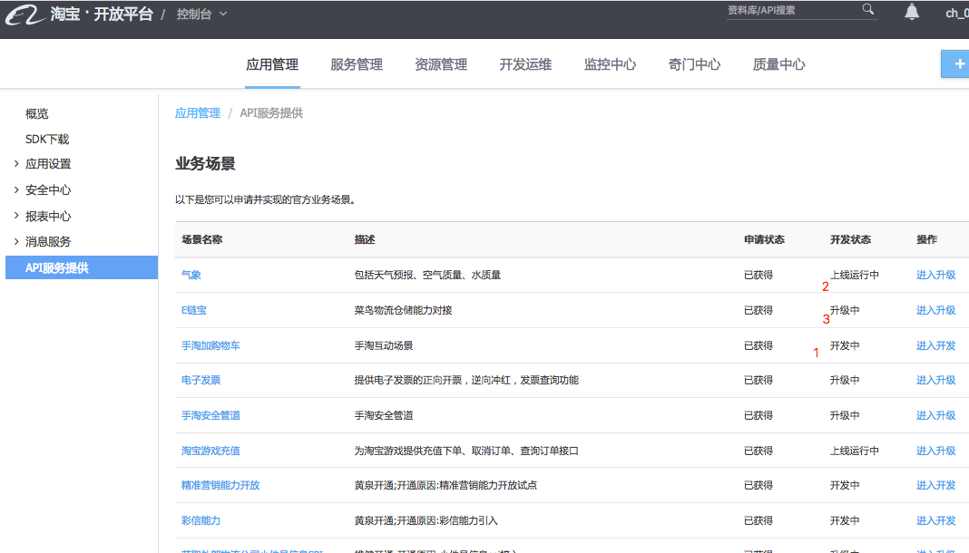Click 开发中 status in 手淘加购物车 row

(844, 345)
